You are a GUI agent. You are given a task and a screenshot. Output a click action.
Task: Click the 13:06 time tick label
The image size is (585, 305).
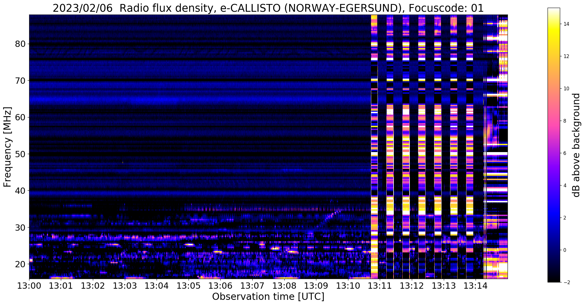pyautogui.click(x=220, y=286)
